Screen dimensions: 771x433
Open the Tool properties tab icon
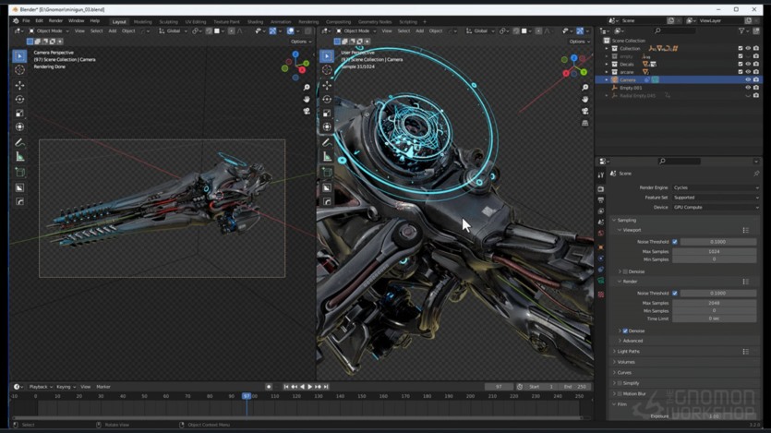tap(601, 175)
